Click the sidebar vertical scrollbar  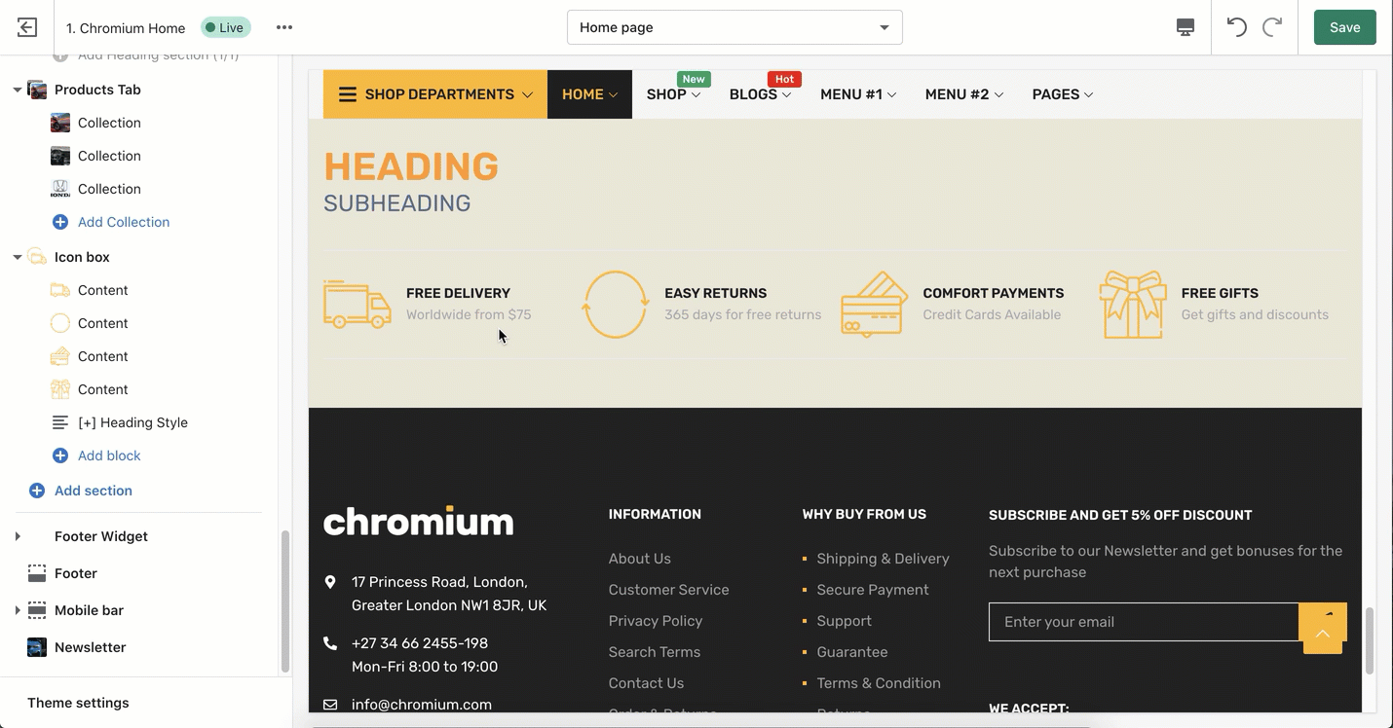[x=285, y=601]
